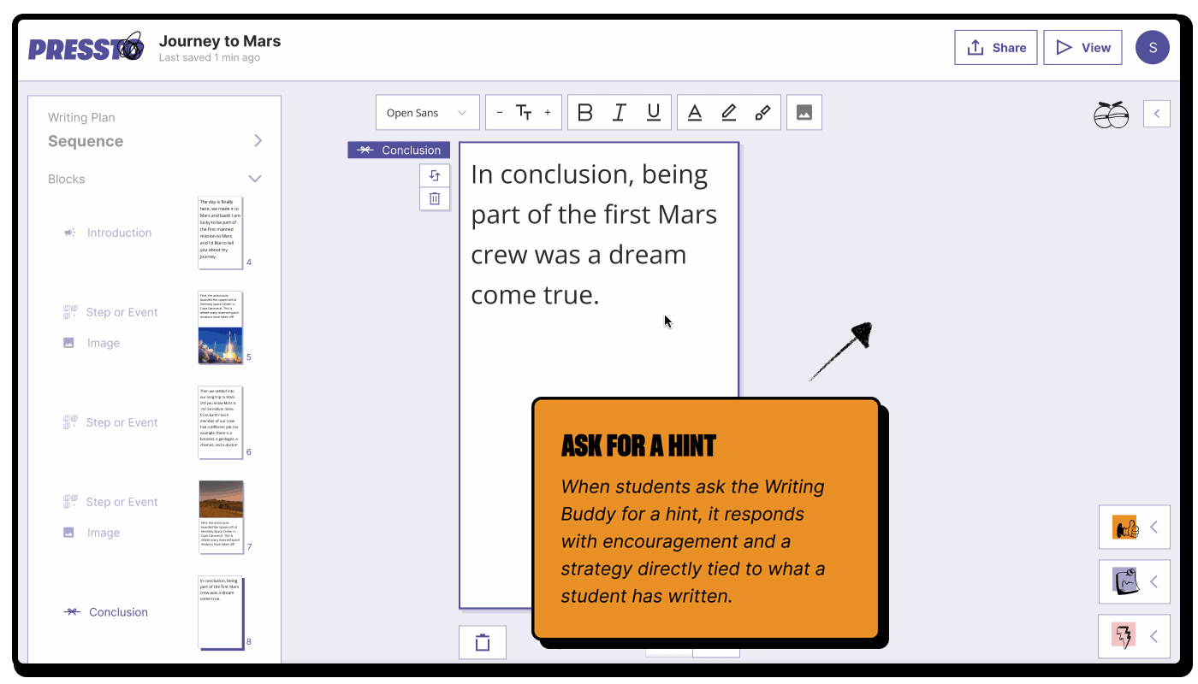Select the Introduction block in the sidebar
Image resolution: width=1198 pixels, height=684 pixels.
click(x=119, y=233)
